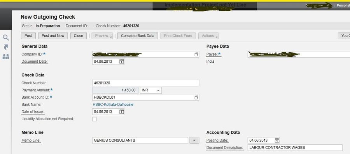Open the search magnifier in sidebar
Screen dimensions: 350x154
click(x=6, y=38)
